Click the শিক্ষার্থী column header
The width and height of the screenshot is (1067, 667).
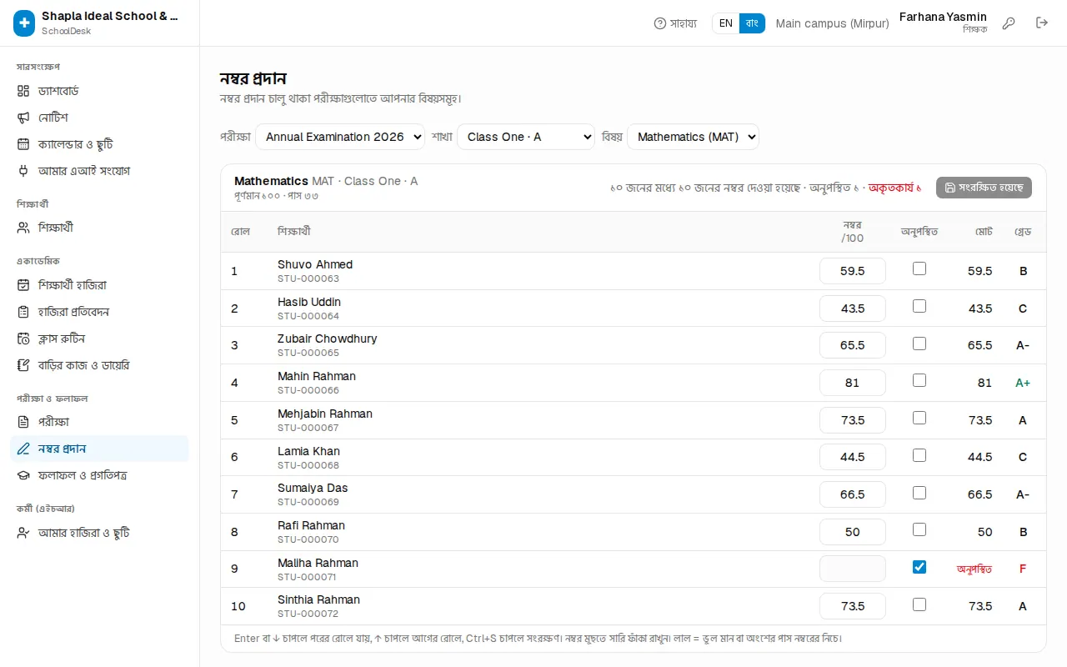tap(294, 232)
